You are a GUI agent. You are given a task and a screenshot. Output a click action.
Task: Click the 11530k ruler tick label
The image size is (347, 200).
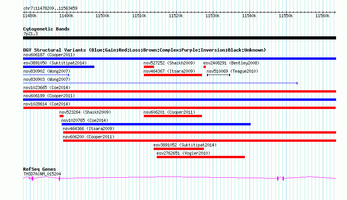coord(212,16)
